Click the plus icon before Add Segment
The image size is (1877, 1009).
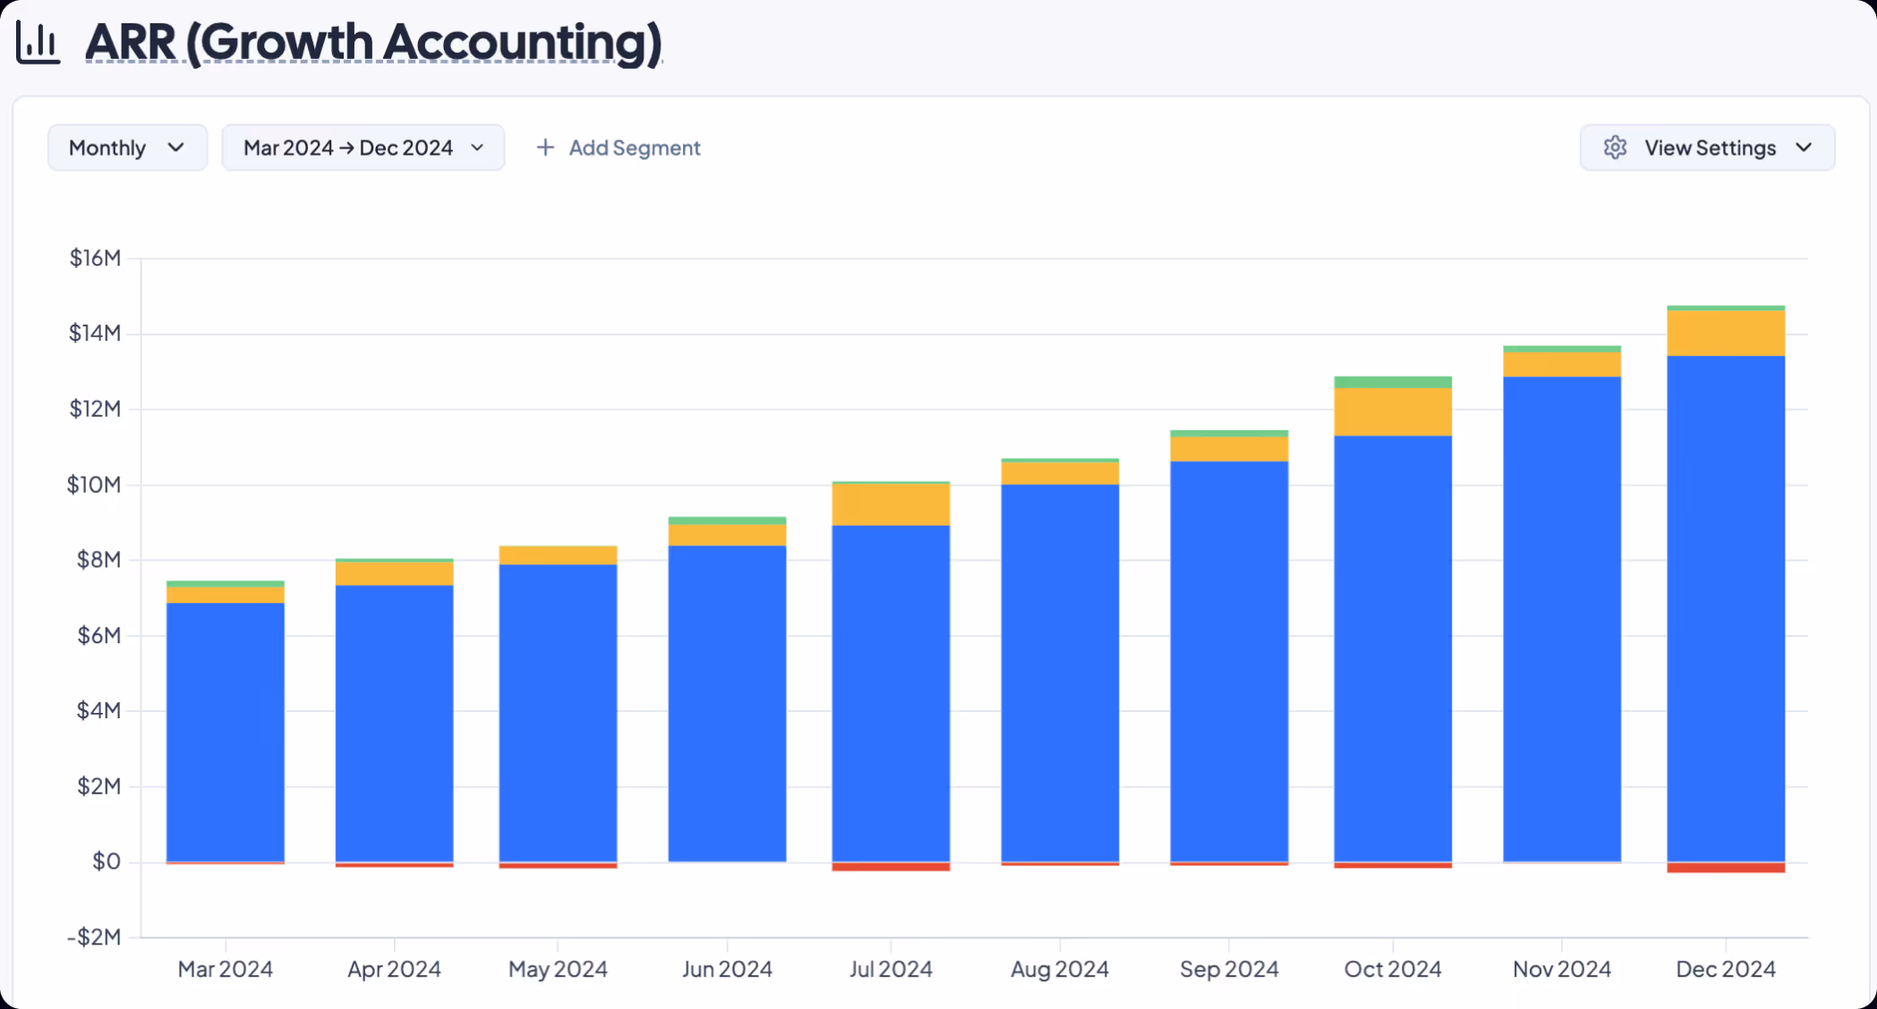point(545,148)
